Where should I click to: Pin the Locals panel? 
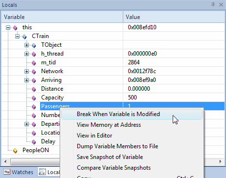click(213, 4)
